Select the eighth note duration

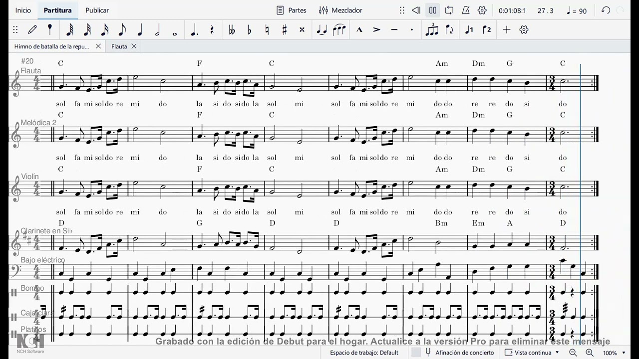point(122,30)
